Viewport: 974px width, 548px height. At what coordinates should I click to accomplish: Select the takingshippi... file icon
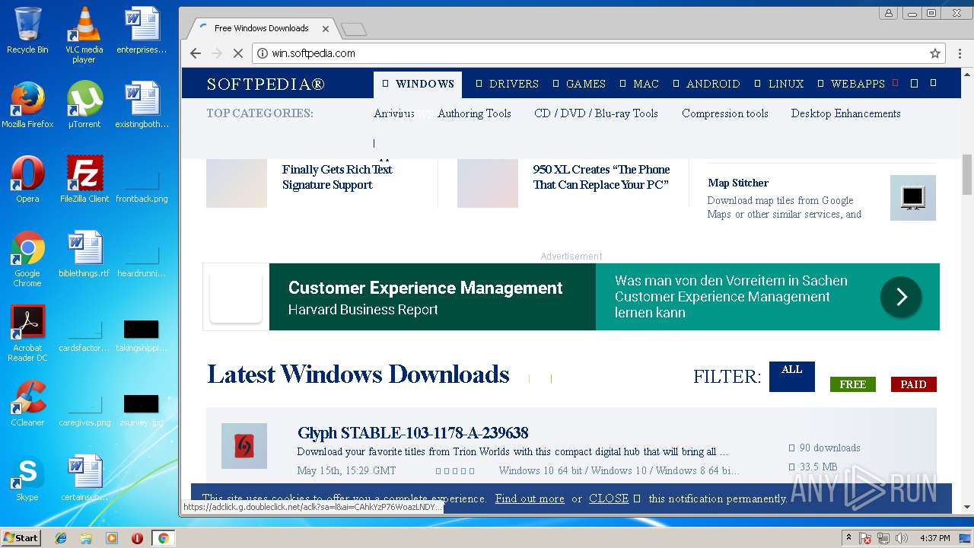(142, 336)
